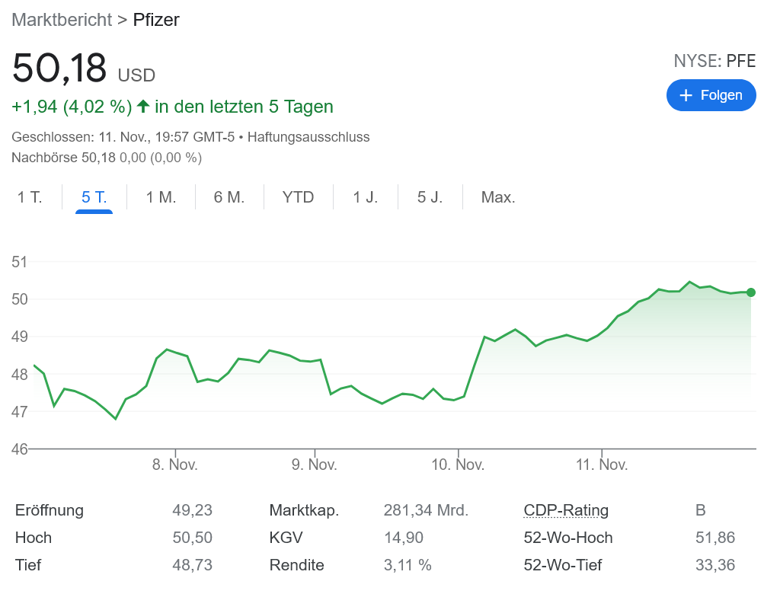The width and height of the screenshot is (780, 594).
Task: Click the CDP-Rating label
Action: click(566, 510)
